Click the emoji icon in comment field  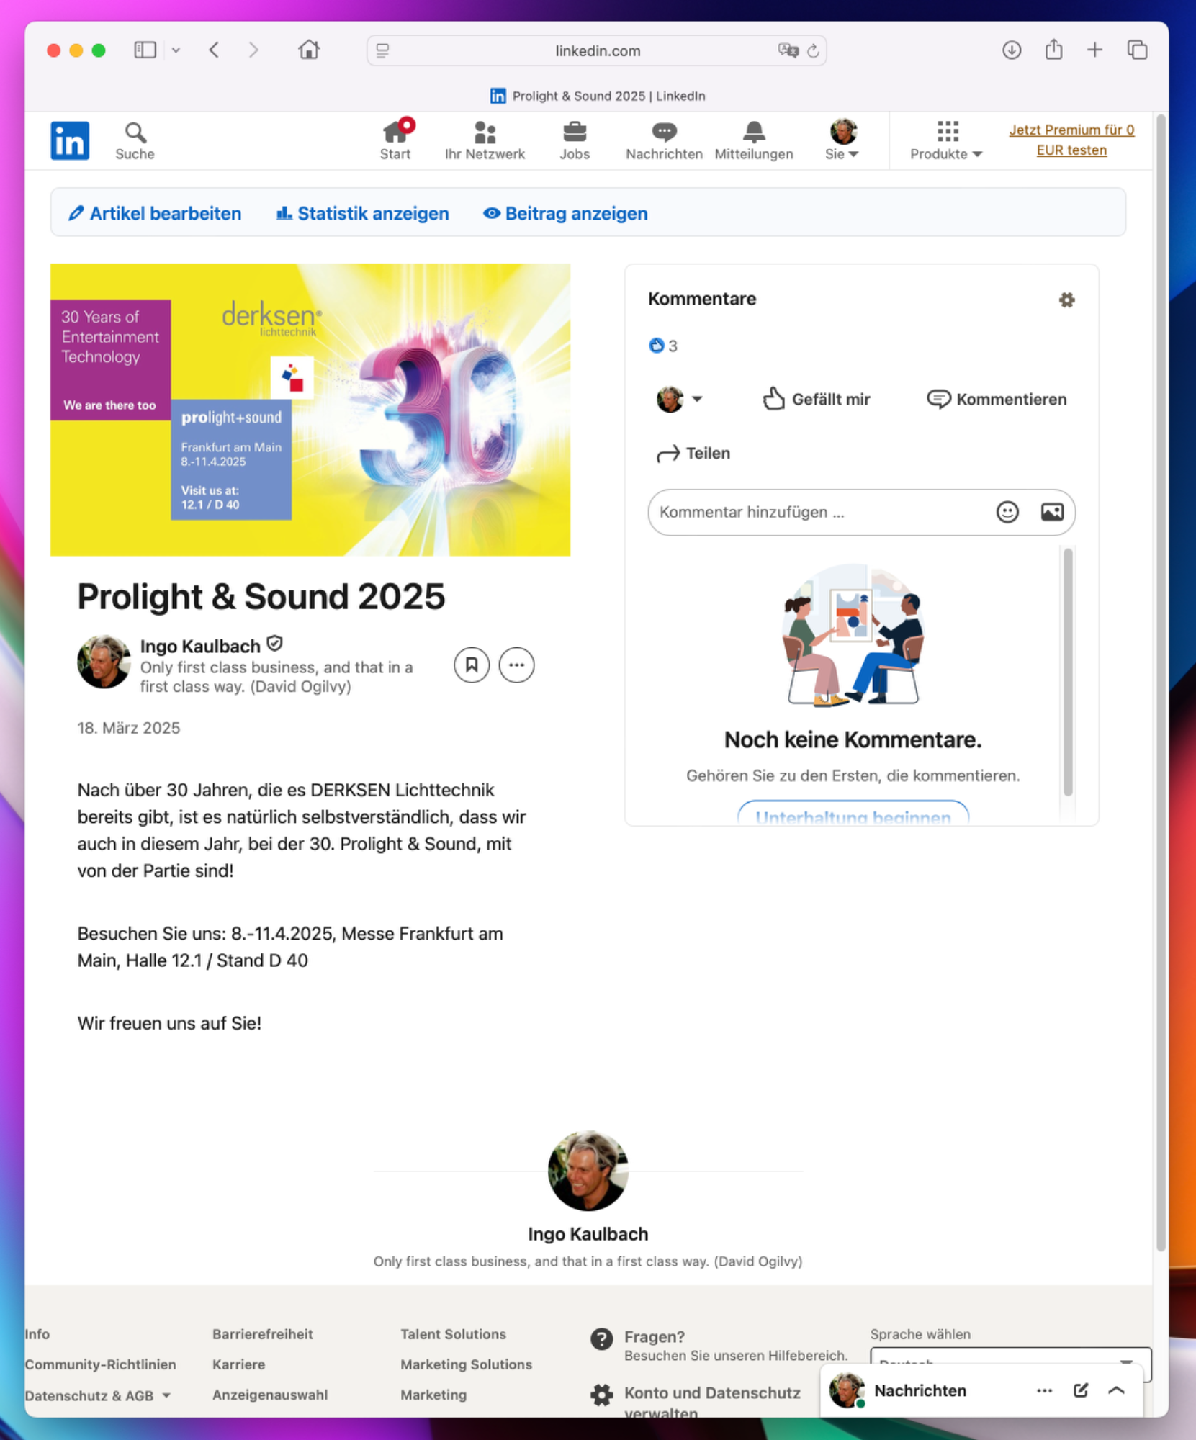pyautogui.click(x=1007, y=512)
